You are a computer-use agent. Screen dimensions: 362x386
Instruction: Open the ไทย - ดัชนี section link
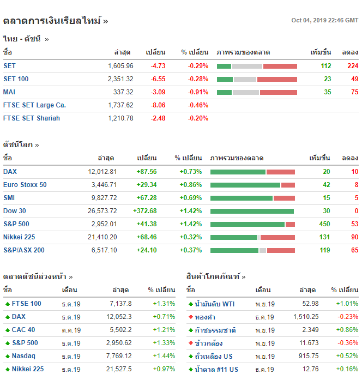26,39
